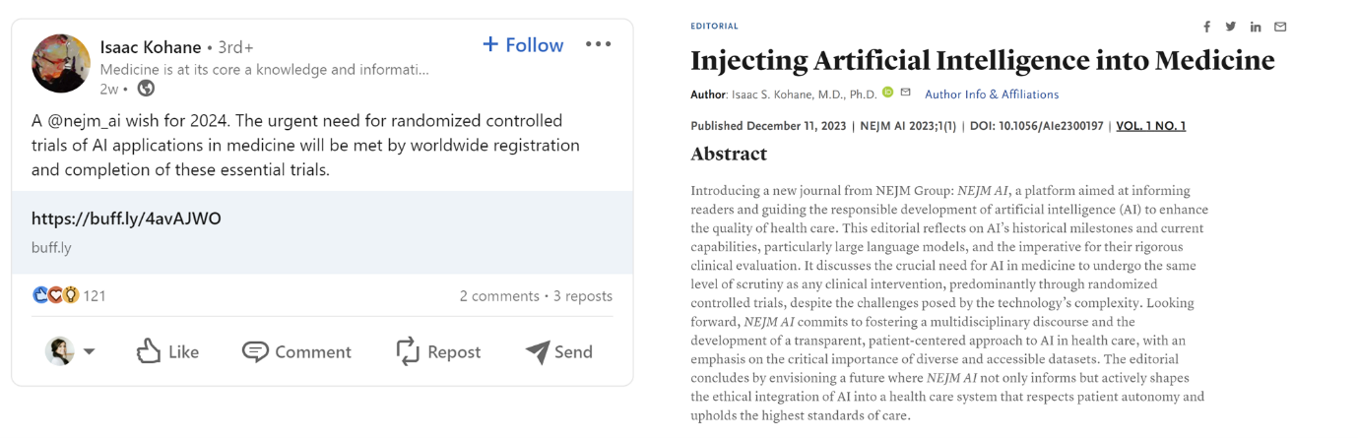Follow Isaac Kohane
The image size is (1358, 438).
523,44
